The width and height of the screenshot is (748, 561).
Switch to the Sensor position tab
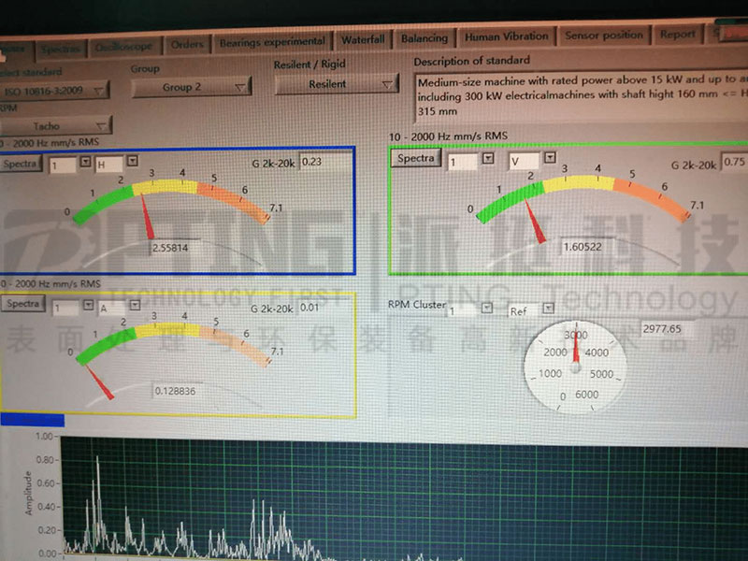[604, 36]
